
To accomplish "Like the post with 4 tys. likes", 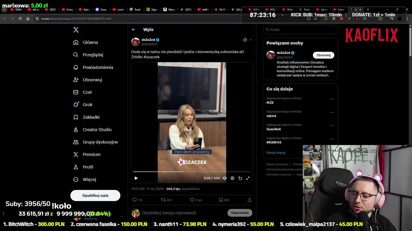I will [x=196, y=200].
